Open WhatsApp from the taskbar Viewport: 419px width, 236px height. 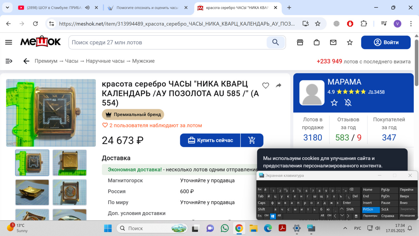coord(225,228)
